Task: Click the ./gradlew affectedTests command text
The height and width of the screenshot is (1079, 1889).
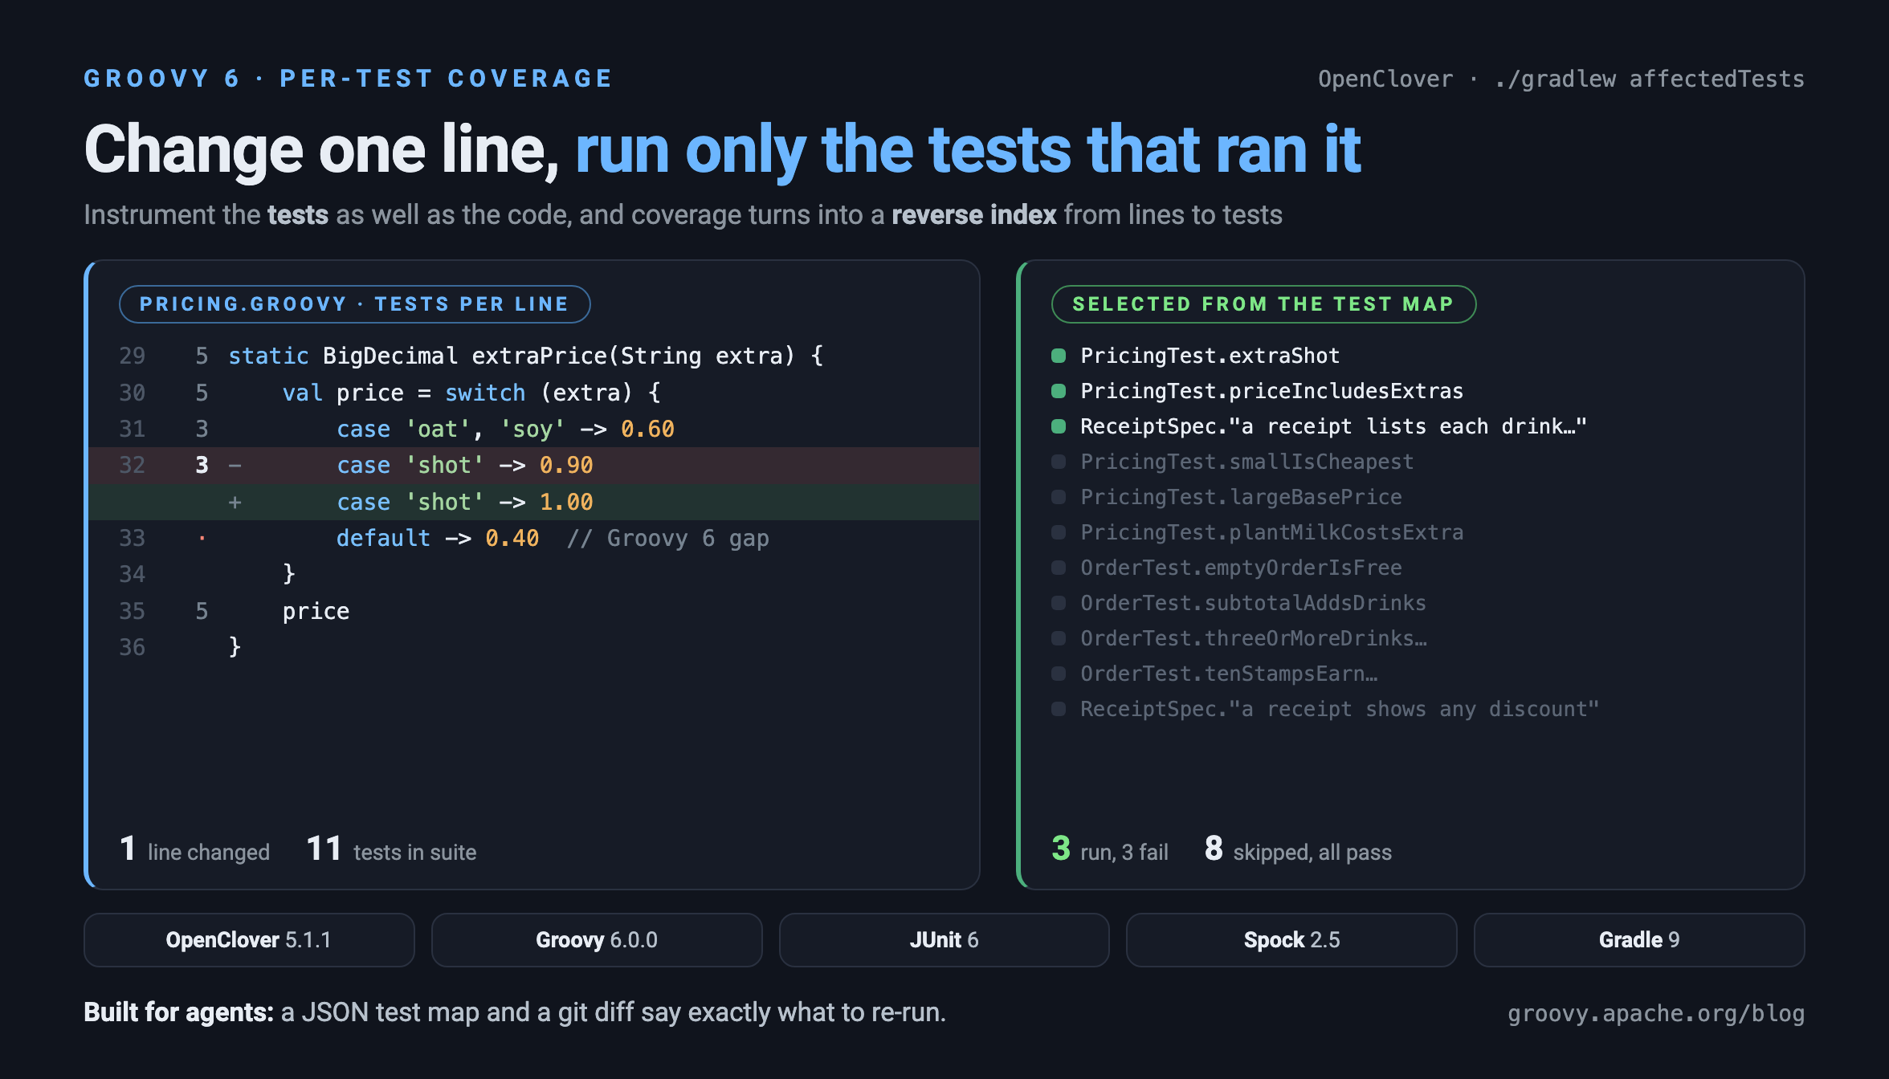Action: [x=1650, y=79]
